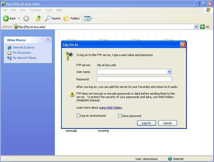The height and width of the screenshot is (162, 214).
Task: Open the File menu
Action: tap(5, 10)
